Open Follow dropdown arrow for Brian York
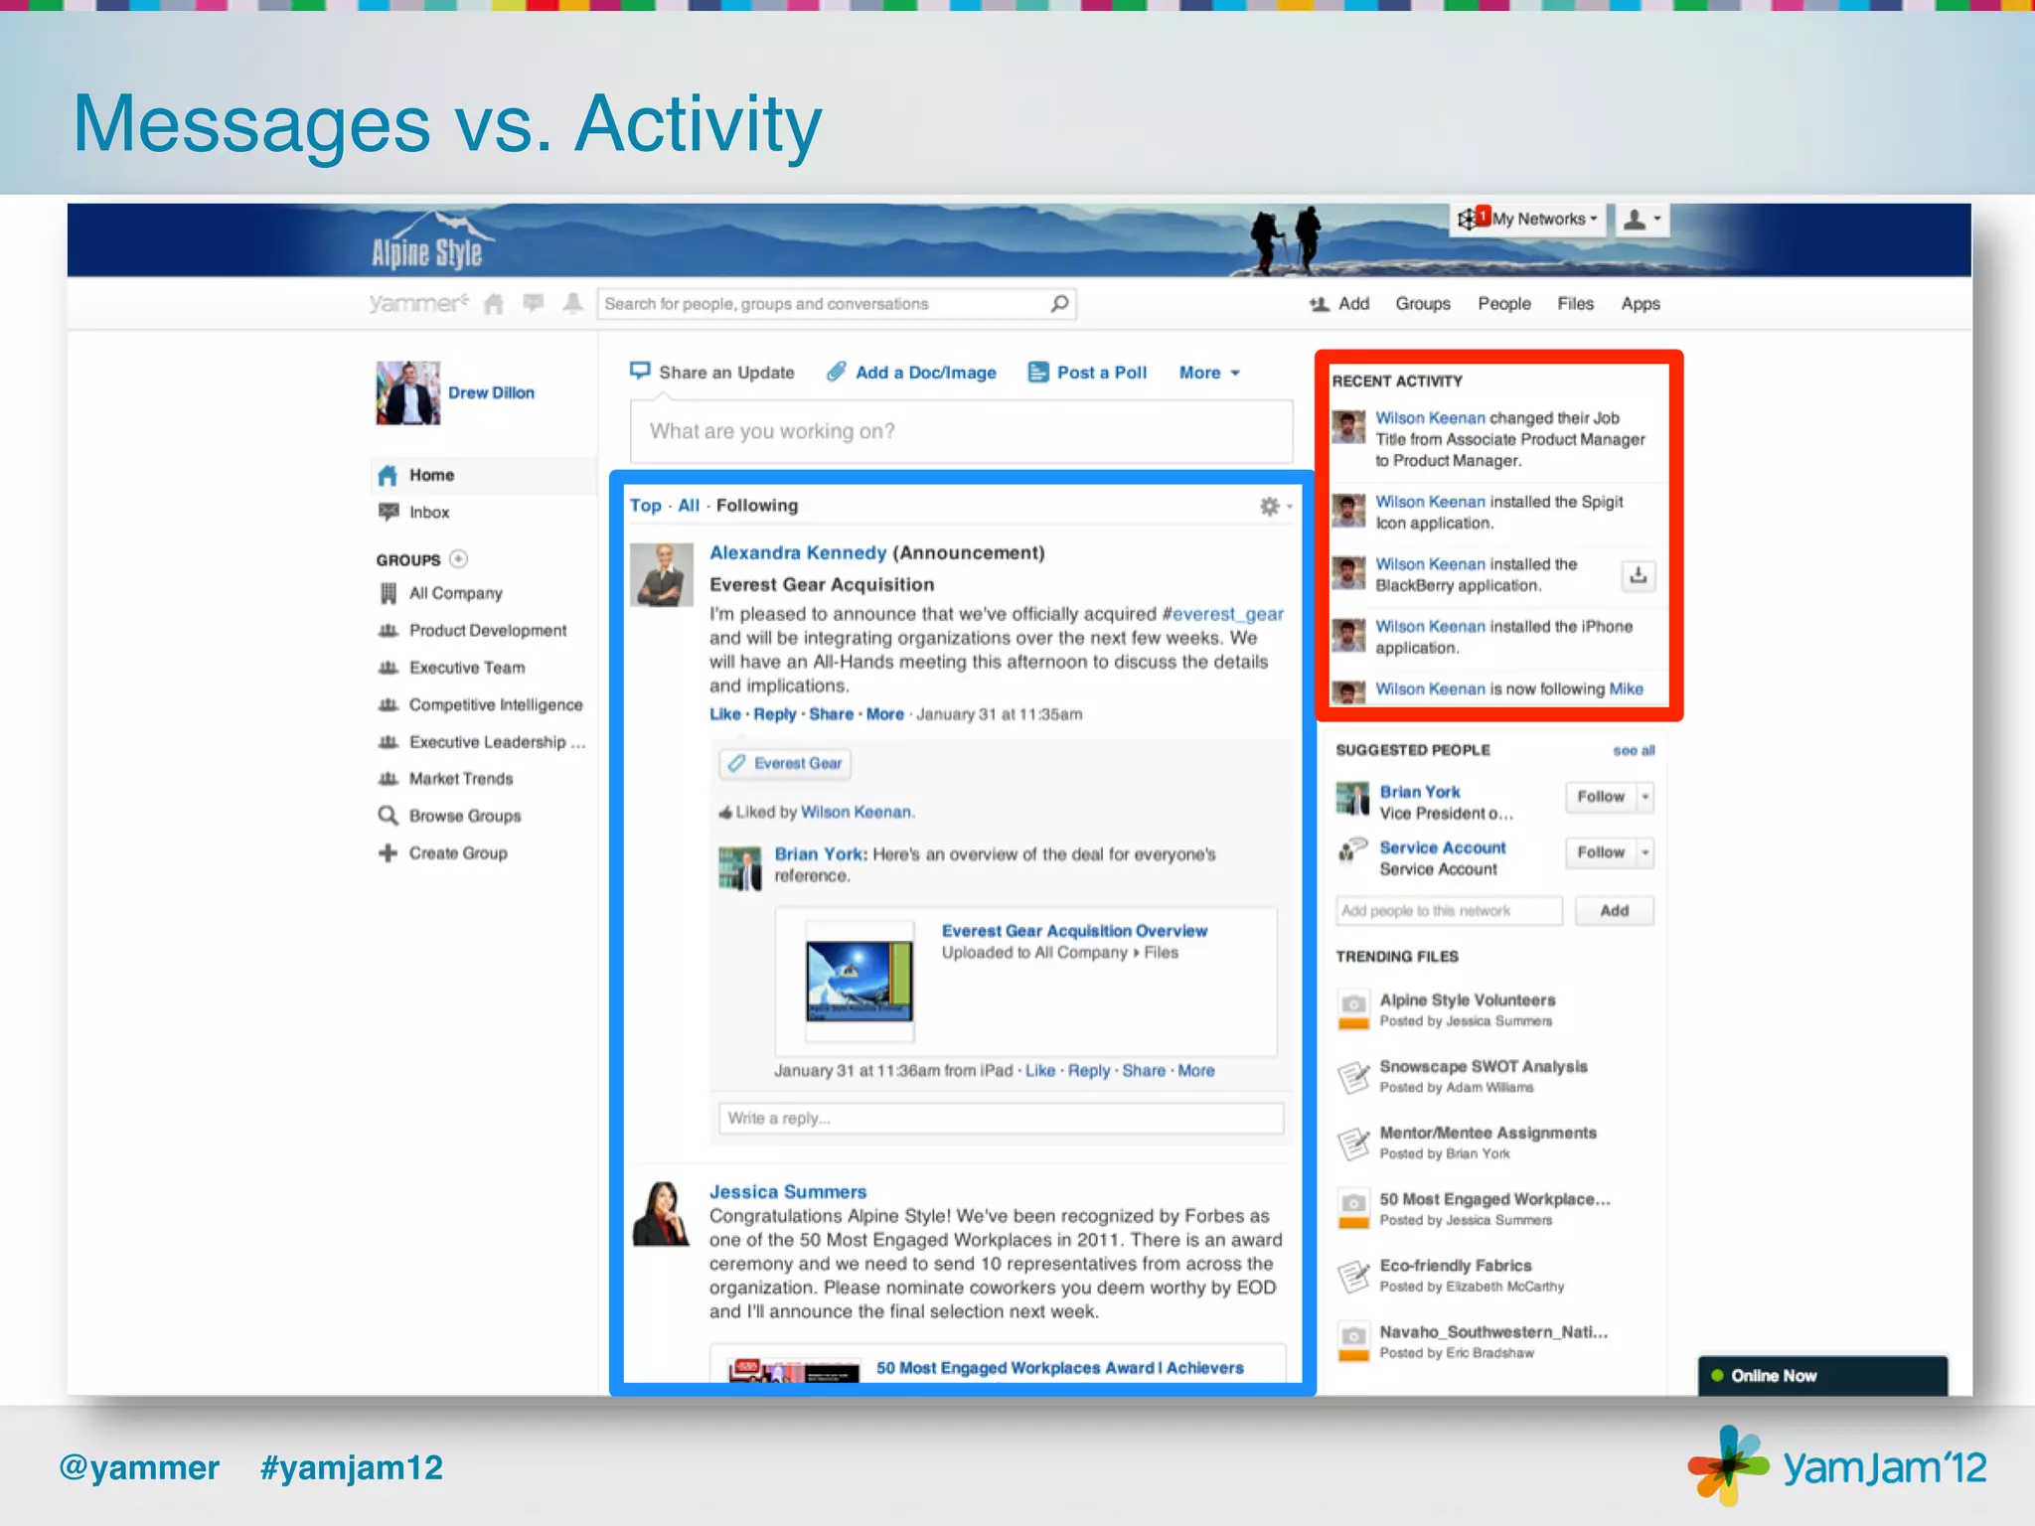The height and width of the screenshot is (1526, 2035). pyautogui.click(x=1645, y=797)
